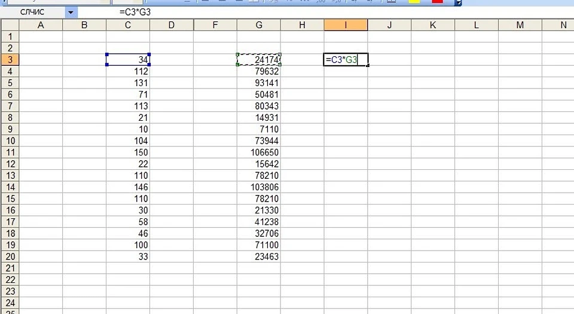This screenshot has height=314, width=574.
Task: Select cell containing 7110
Action: click(x=259, y=129)
